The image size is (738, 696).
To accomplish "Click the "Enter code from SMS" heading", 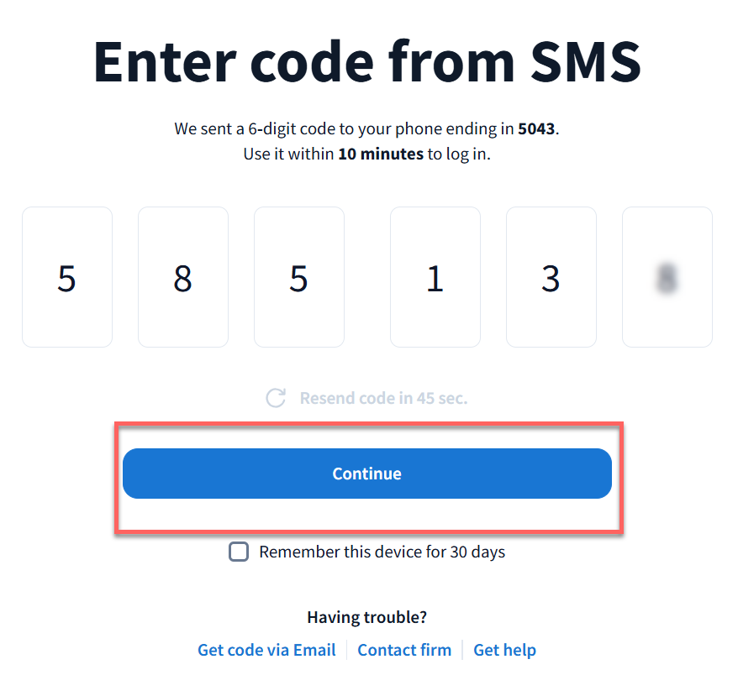I will 367,60.
